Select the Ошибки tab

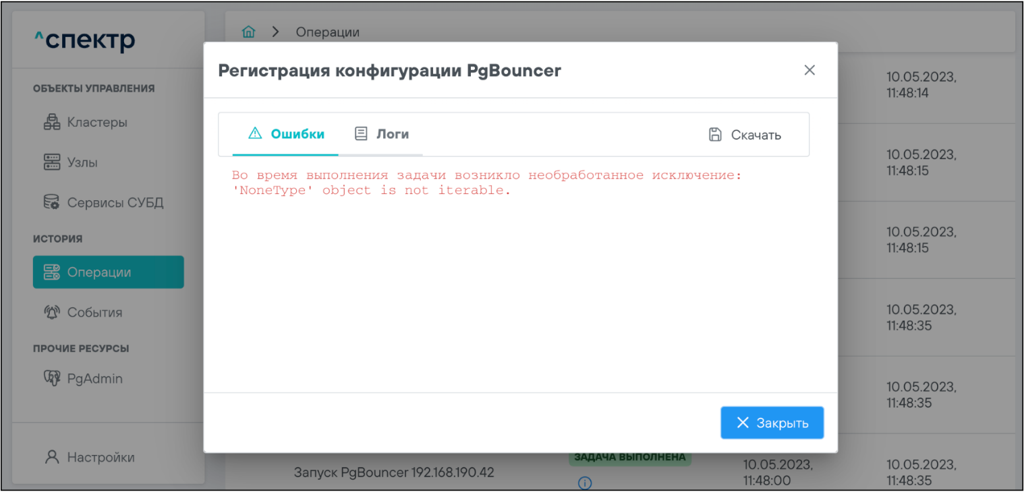[x=286, y=134]
